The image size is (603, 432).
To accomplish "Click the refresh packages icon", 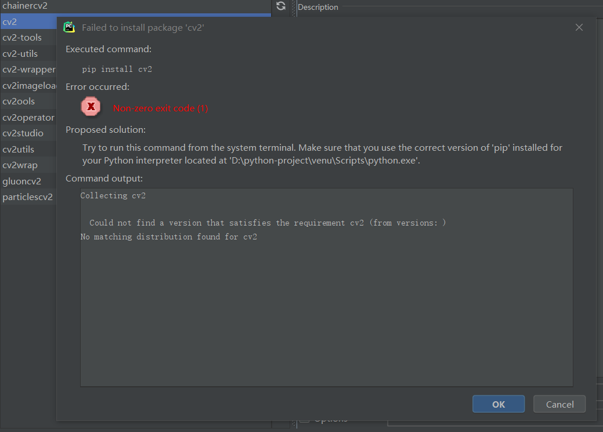I will pos(281,6).
